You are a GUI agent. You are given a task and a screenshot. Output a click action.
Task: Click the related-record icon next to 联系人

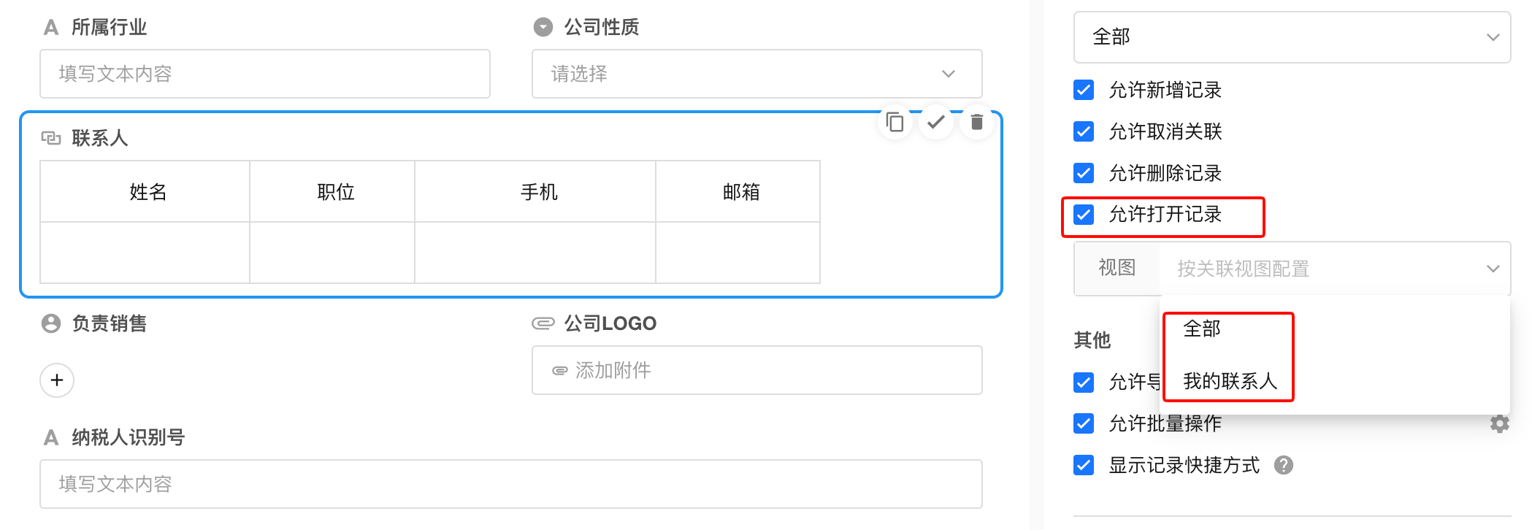pos(50,138)
